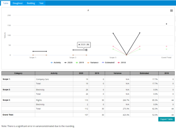Viewport: 176px width, 130px height.
Task: Go to the Test tab
Action: [x=41, y=3]
